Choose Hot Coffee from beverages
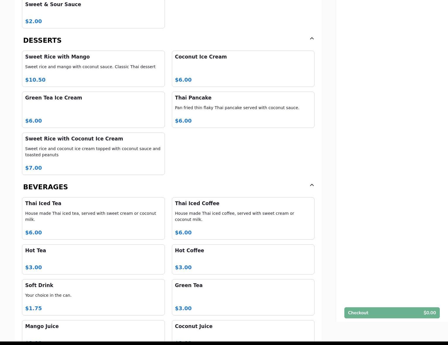This screenshot has width=448, height=345. click(243, 259)
